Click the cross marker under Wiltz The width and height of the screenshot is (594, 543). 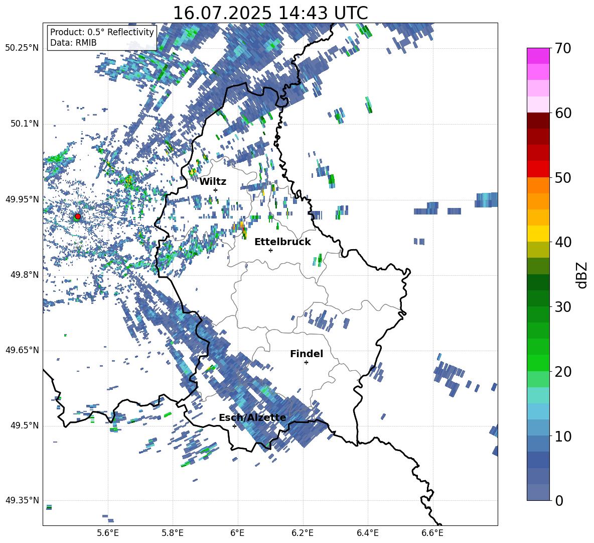coord(216,190)
